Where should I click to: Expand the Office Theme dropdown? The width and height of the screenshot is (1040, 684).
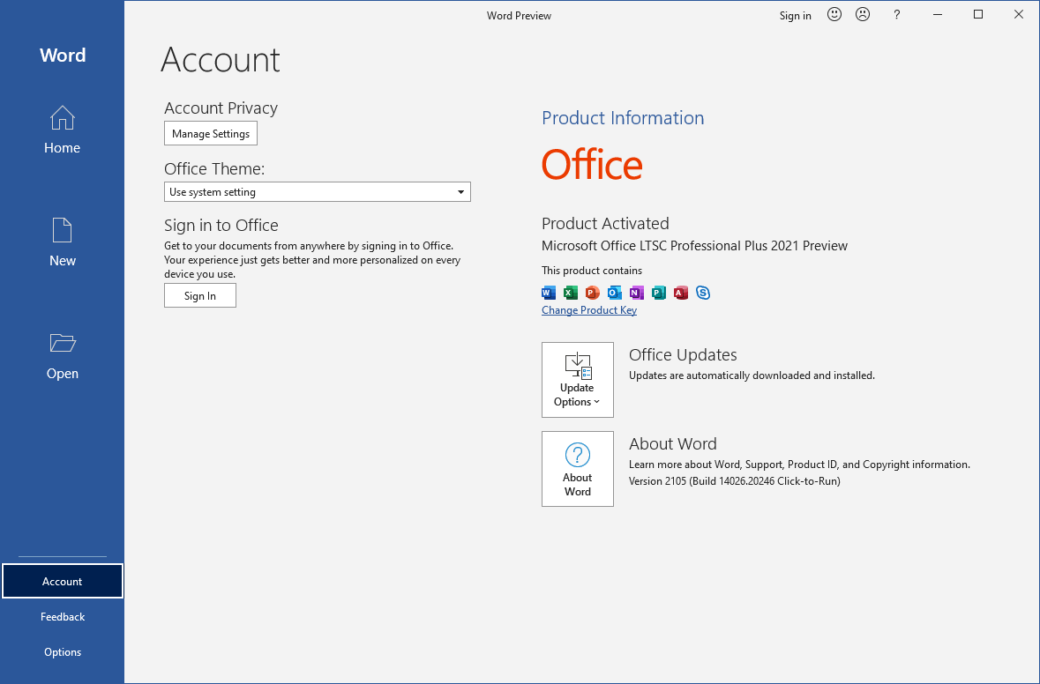pyautogui.click(x=460, y=191)
